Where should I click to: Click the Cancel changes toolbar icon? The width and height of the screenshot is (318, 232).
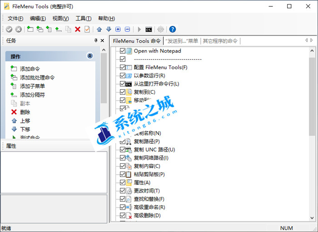[19, 29]
